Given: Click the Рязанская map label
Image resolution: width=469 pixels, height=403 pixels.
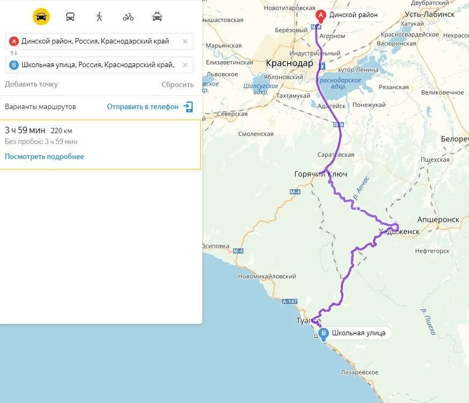Looking at the screenshot, I should (x=394, y=87).
